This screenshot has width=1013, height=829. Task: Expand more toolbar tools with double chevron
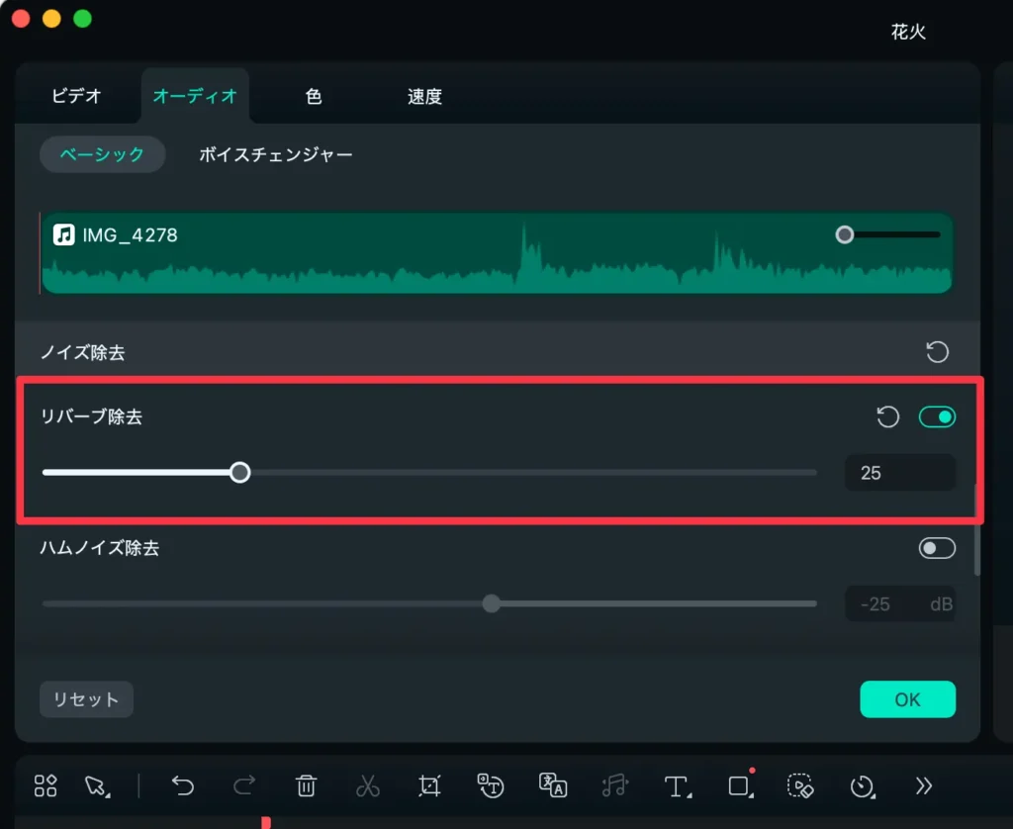923,785
